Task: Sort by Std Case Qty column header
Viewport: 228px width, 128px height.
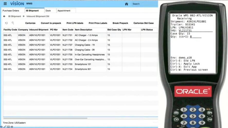Action: pos(114,30)
